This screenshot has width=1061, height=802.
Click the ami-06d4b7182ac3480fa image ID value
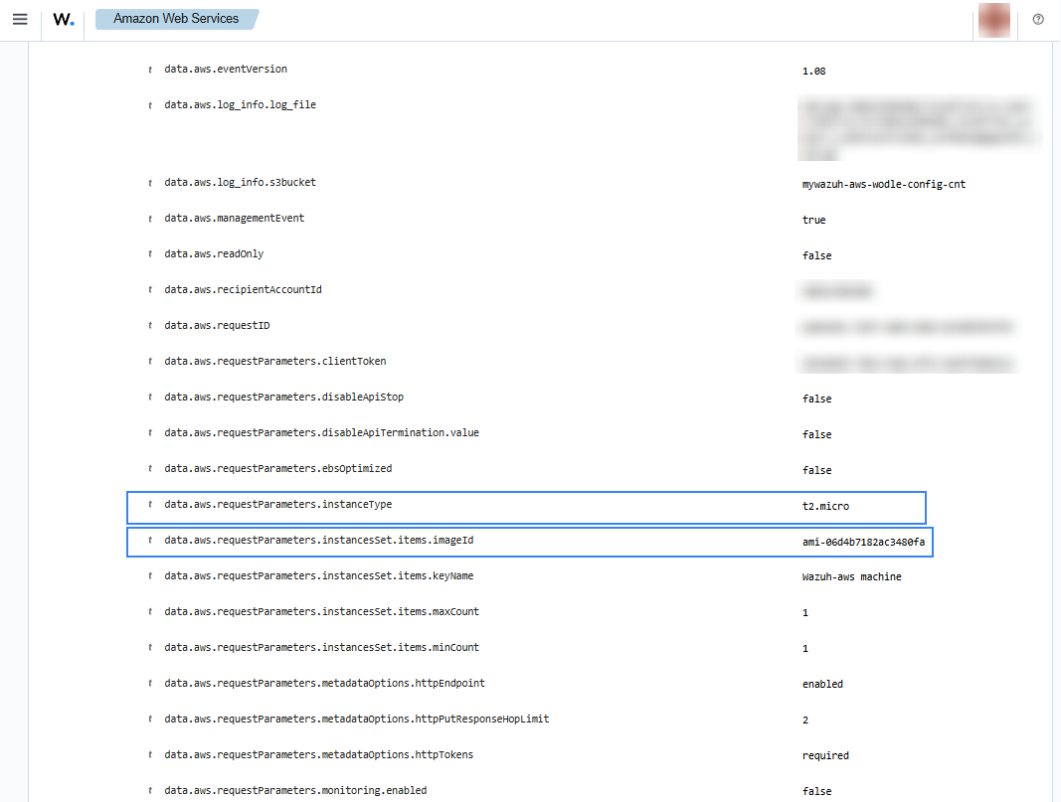863,543
